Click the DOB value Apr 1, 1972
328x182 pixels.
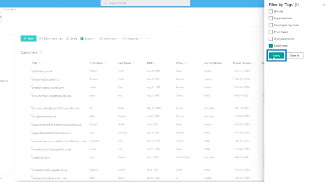coord(153,157)
